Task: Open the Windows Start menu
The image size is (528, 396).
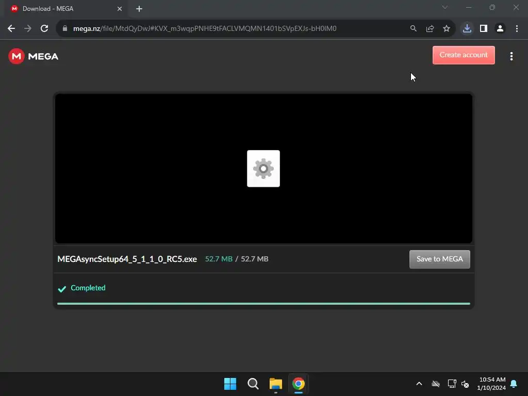Action: (x=230, y=384)
